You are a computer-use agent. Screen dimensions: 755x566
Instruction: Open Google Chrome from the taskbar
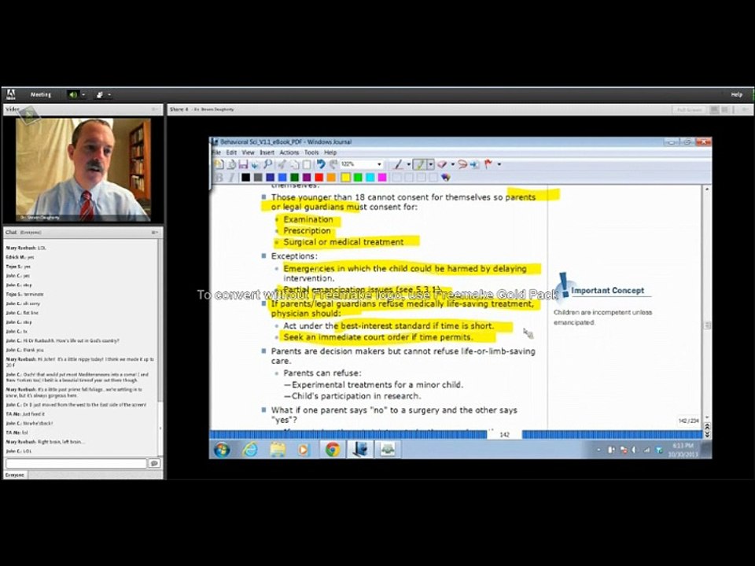coord(332,450)
